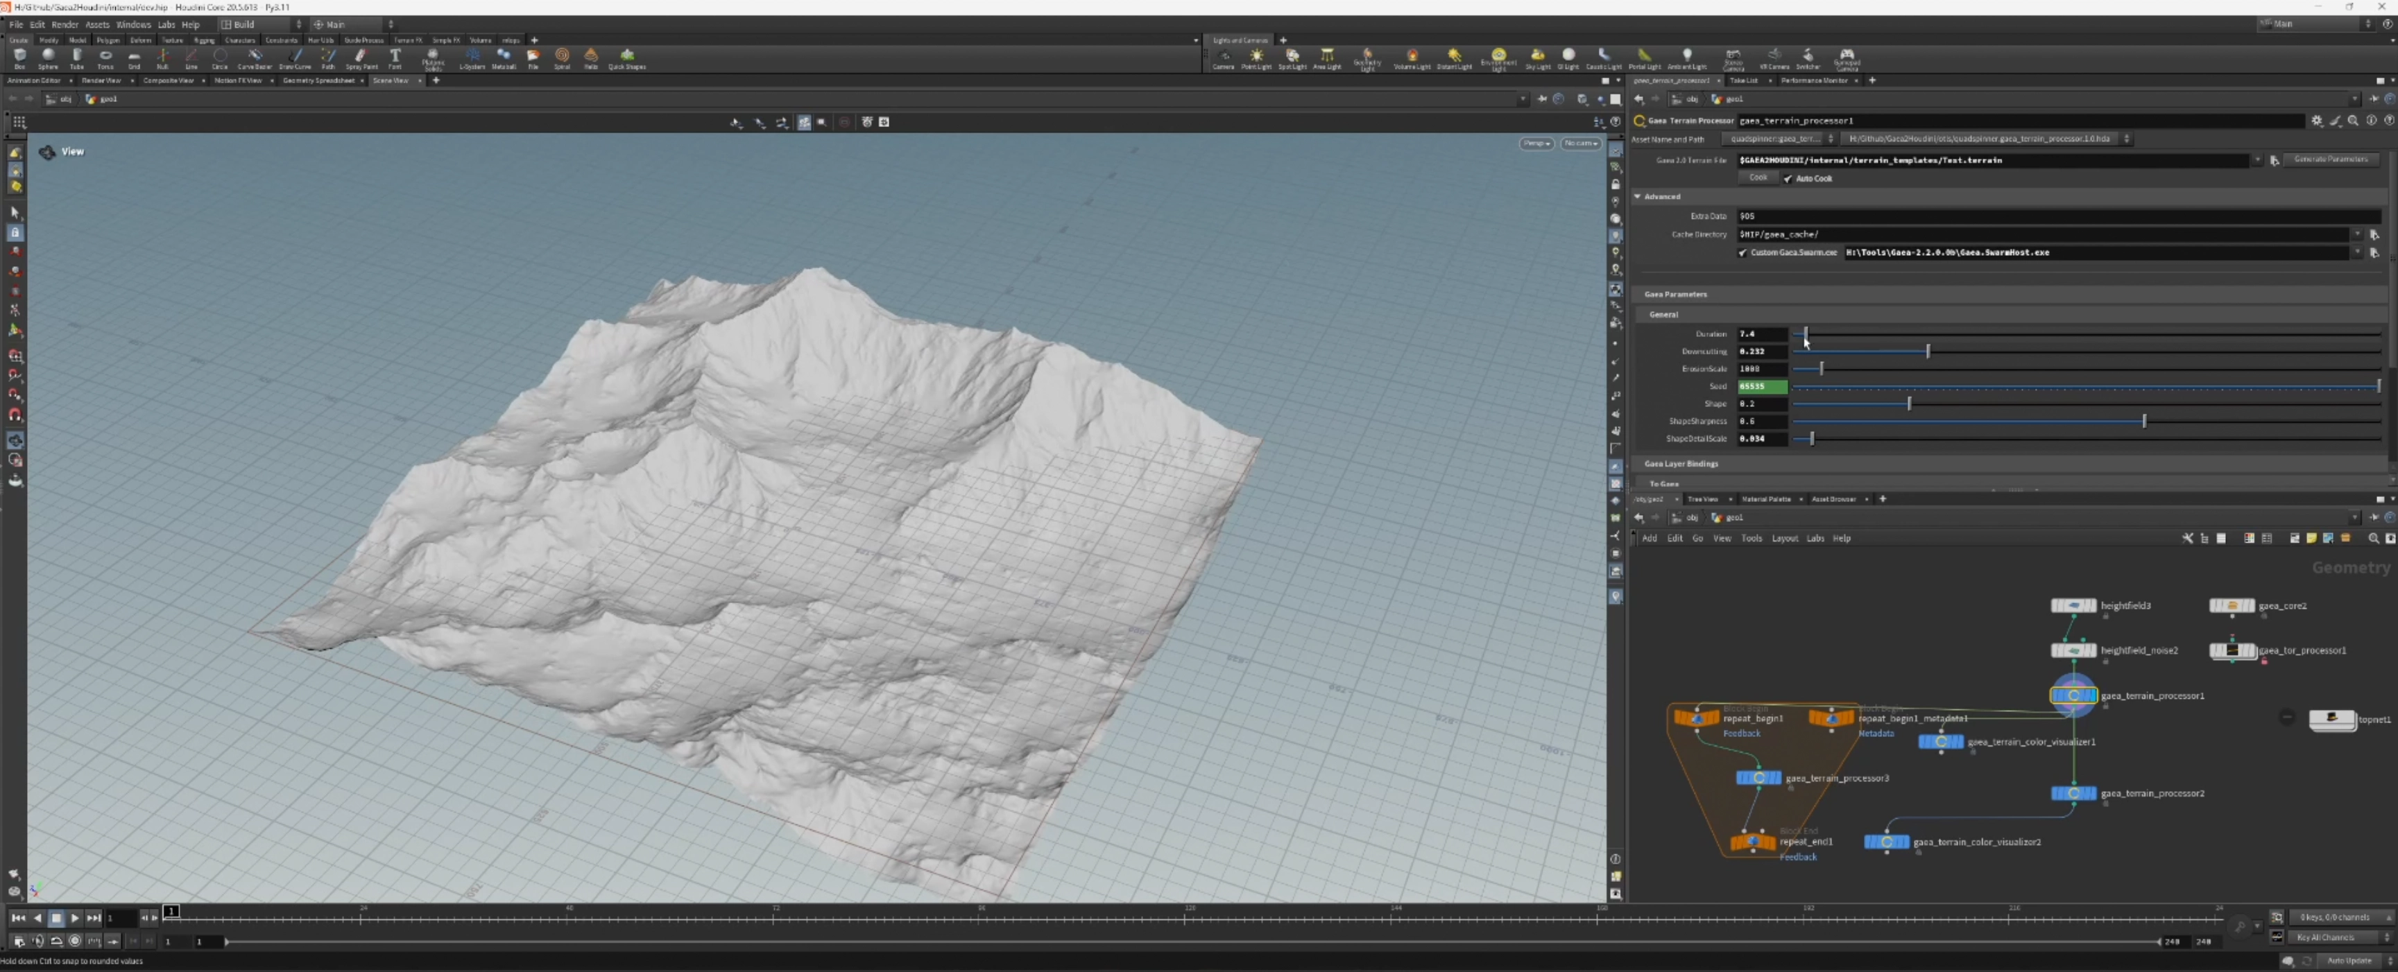Click the Cook button
Viewport: 2398px width, 972px height.
point(1758,177)
